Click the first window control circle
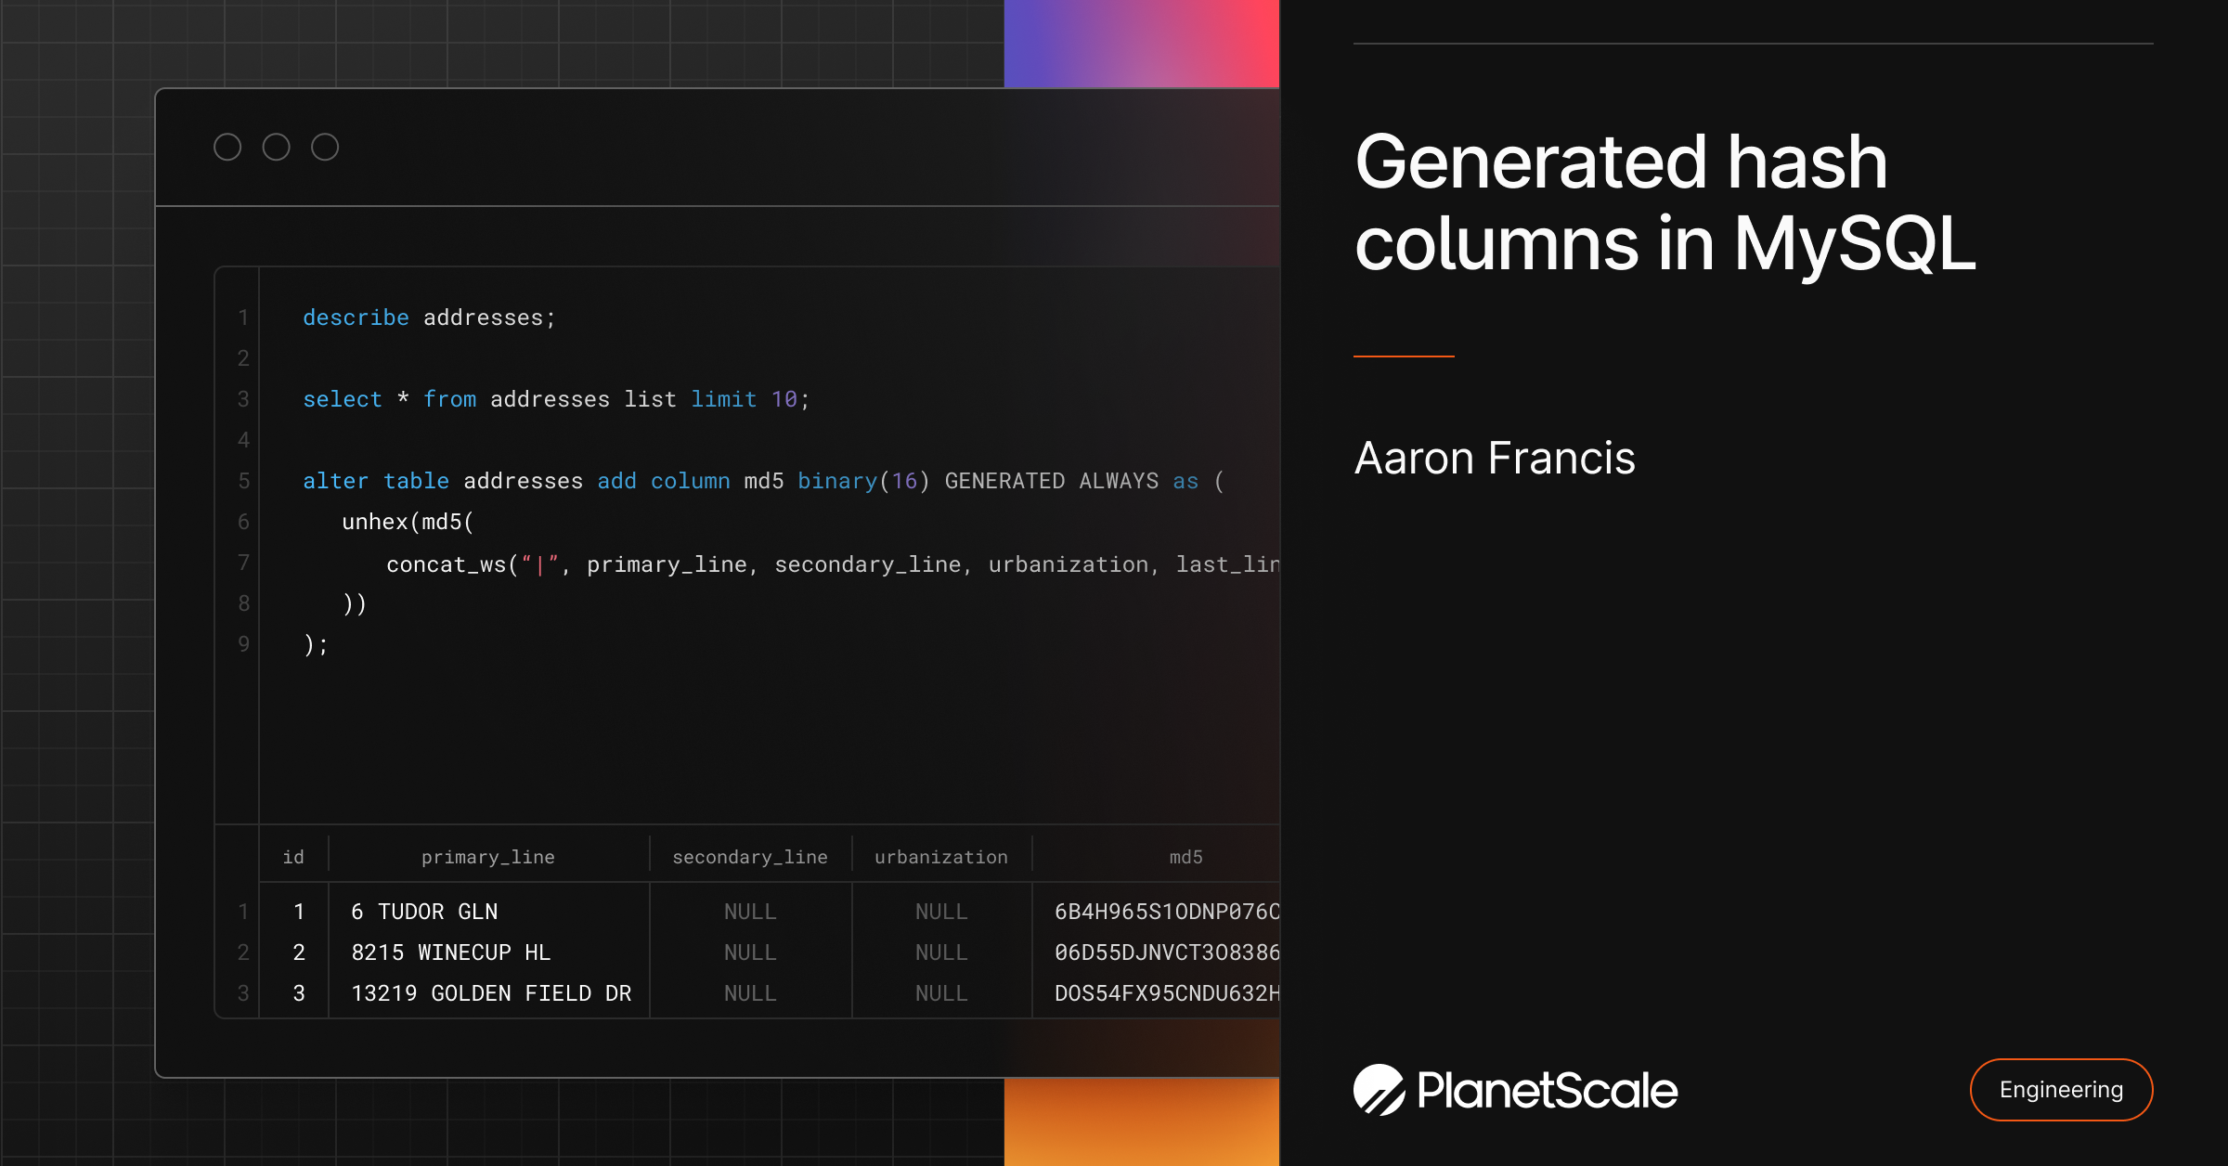This screenshot has width=2228, height=1166. (x=227, y=147)
